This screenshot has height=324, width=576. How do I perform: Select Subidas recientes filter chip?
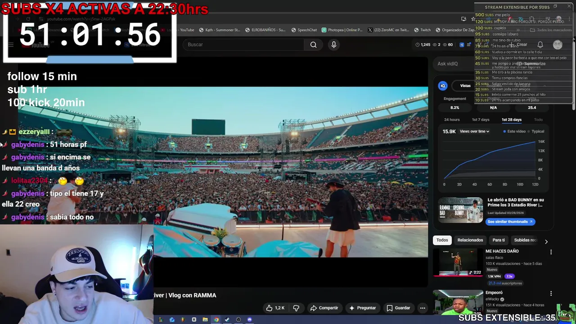[x=525, y=240]
